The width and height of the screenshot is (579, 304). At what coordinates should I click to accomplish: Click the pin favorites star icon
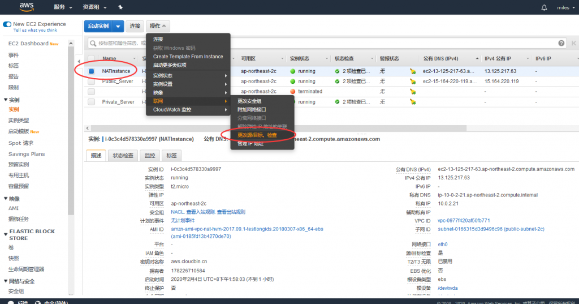pyautogui.click(x=120, y=7)
